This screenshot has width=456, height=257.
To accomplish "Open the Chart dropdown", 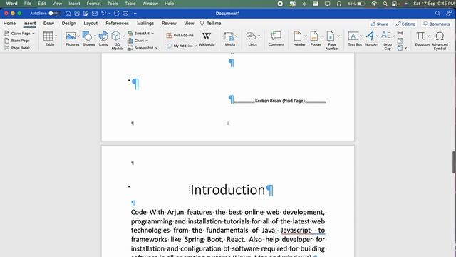I will 138,41.
